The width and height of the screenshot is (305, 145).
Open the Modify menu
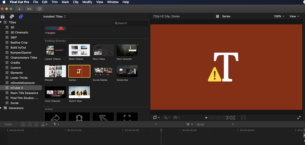point(87,2)
